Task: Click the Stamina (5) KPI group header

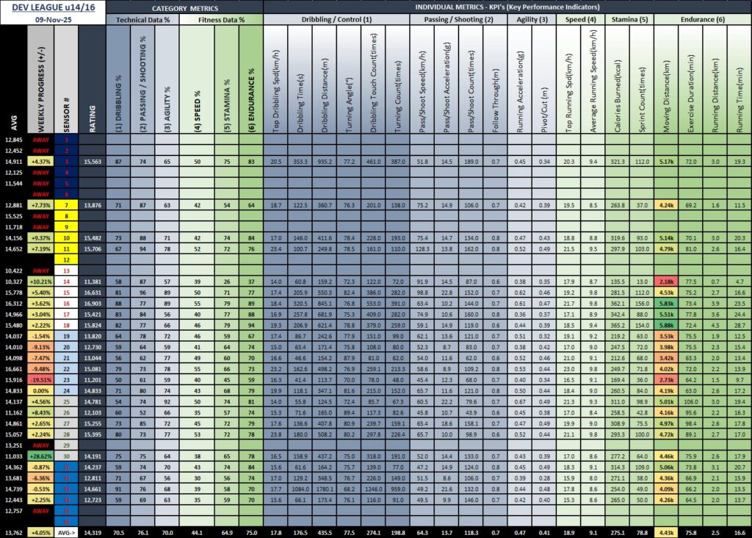Action: point(629,20)
